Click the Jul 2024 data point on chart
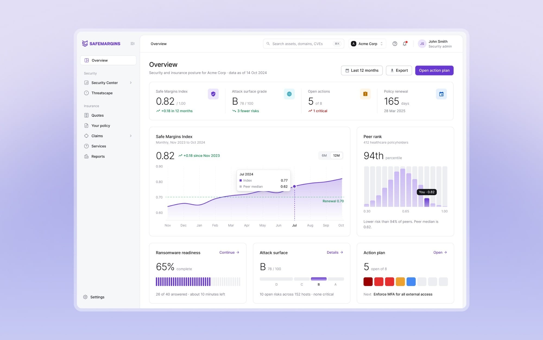The height and width of the screenshot is (340, 543). (x=294, y=186)
